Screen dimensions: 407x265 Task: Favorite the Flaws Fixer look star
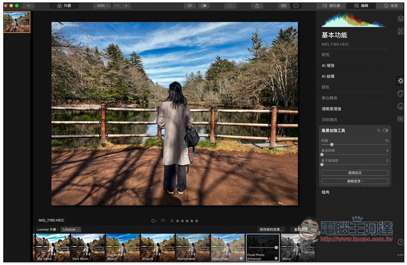tap(241, 258)
